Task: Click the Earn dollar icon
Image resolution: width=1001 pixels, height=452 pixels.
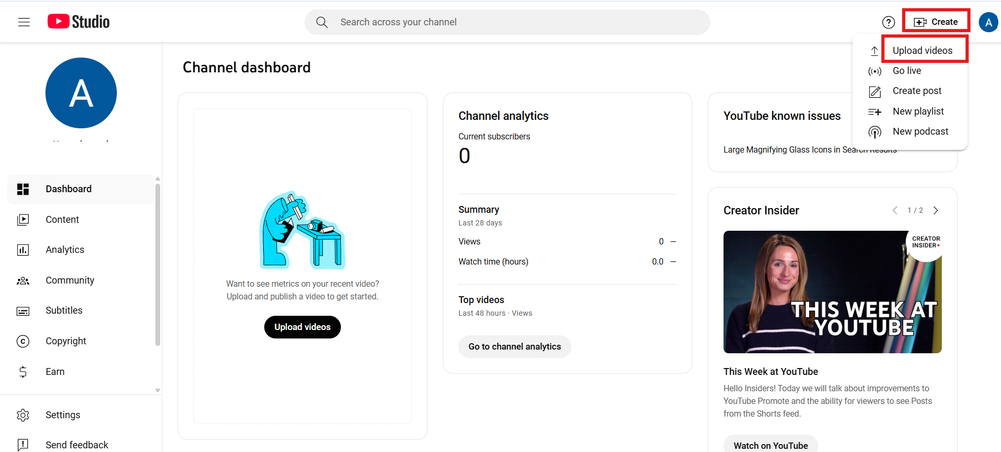Action: pos(23,372)
